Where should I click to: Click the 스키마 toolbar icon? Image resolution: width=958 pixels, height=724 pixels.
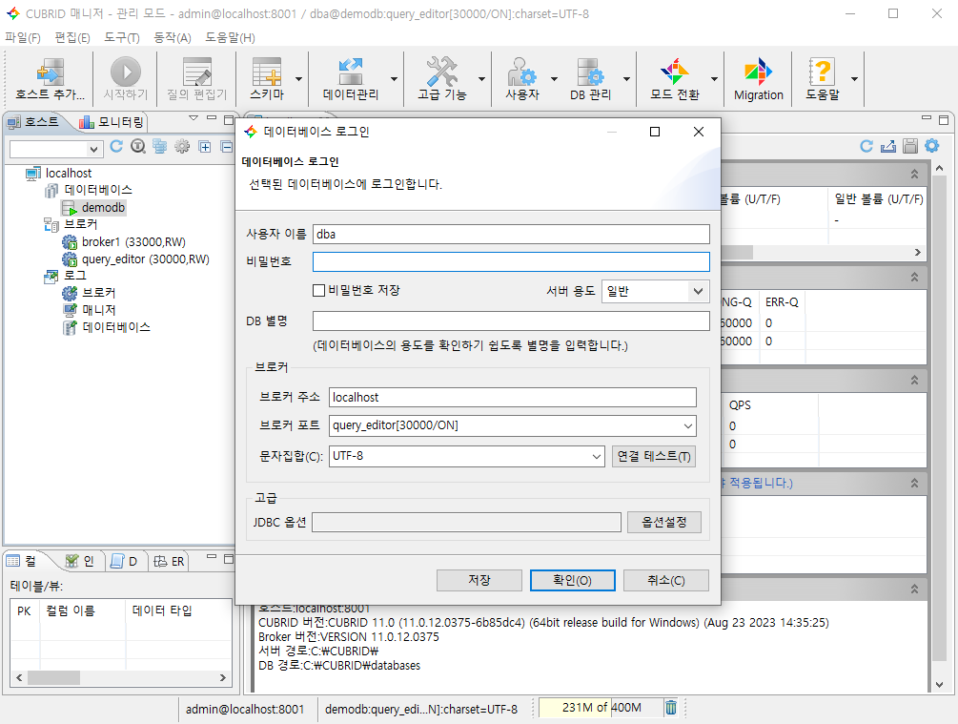[x=267, y=72]
